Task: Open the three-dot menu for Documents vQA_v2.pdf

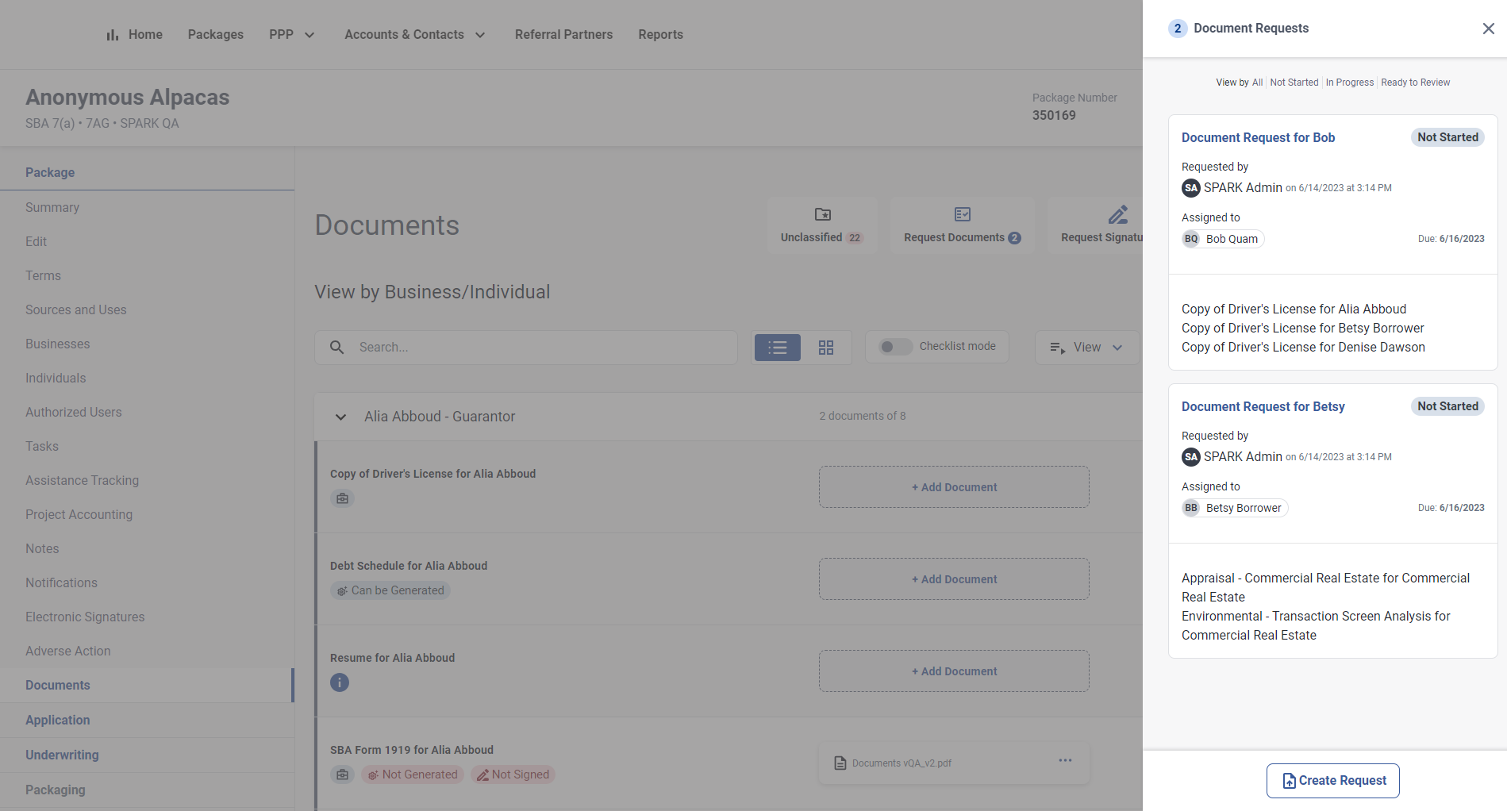Action: pos(1065,761)
